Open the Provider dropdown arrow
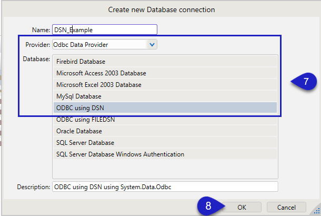Viewport: 321px width, 216px height. coord(152,45)
